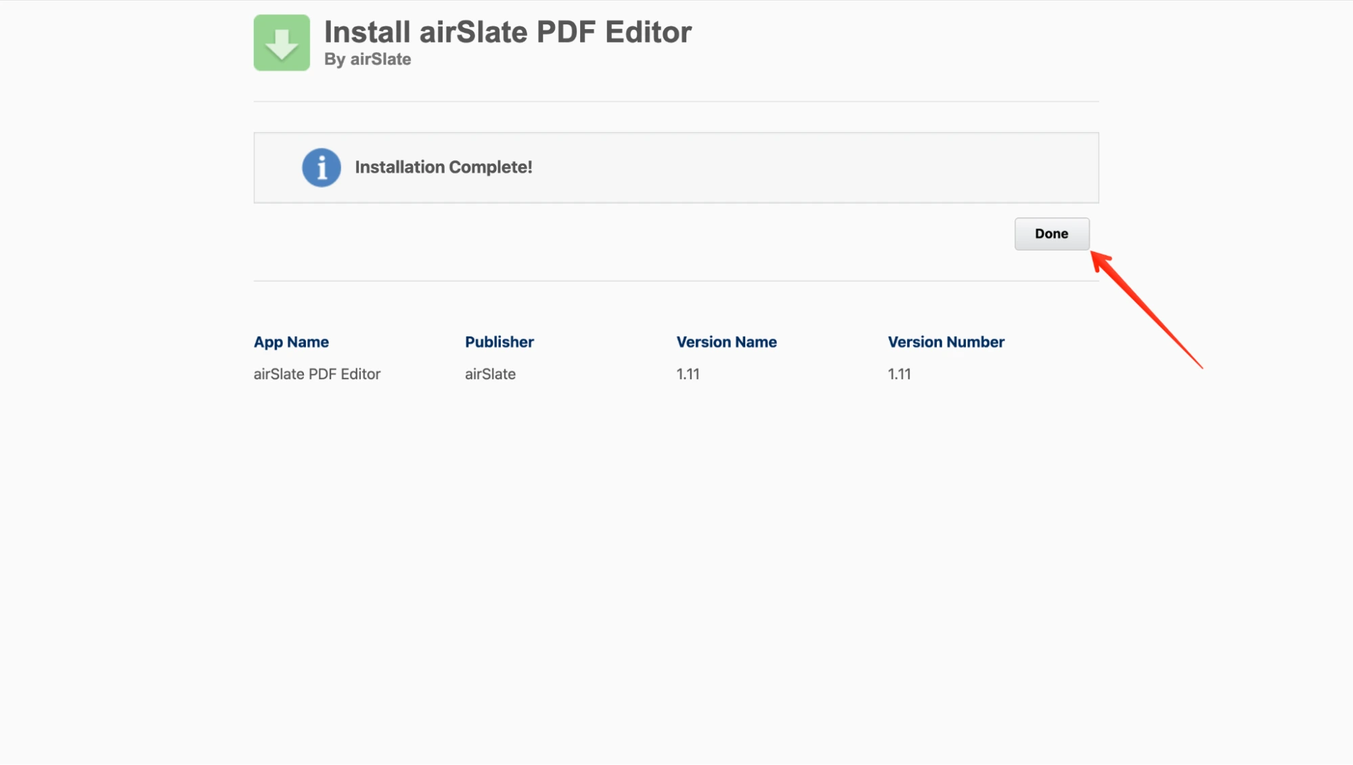Click the 'Publisher' column header
1353x765 pixels.
click(500, 342)
